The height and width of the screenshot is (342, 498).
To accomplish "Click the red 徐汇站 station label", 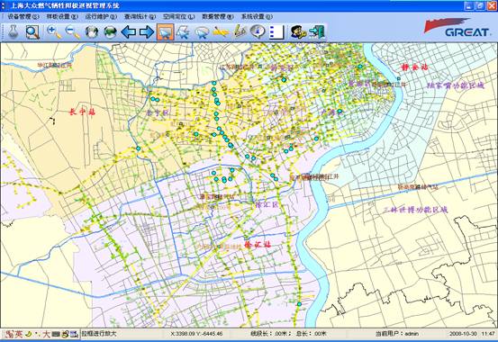I will [258, 244].
